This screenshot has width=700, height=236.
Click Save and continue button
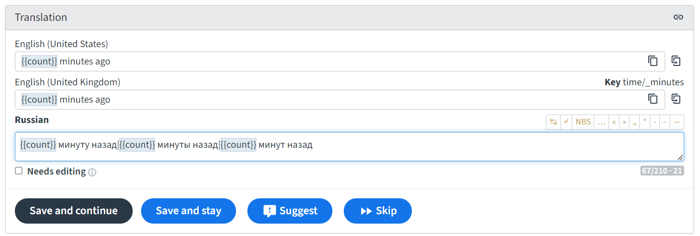74,211
